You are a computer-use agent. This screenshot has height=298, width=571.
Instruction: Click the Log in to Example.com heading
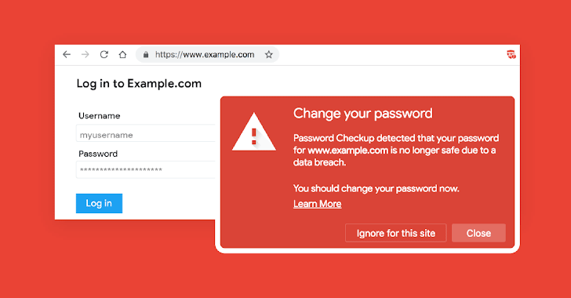point(139,84)
